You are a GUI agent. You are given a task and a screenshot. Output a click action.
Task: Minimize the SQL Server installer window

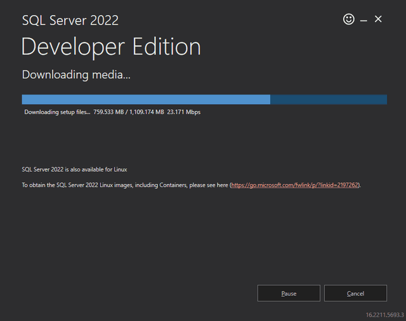click(x=364, y=20)
